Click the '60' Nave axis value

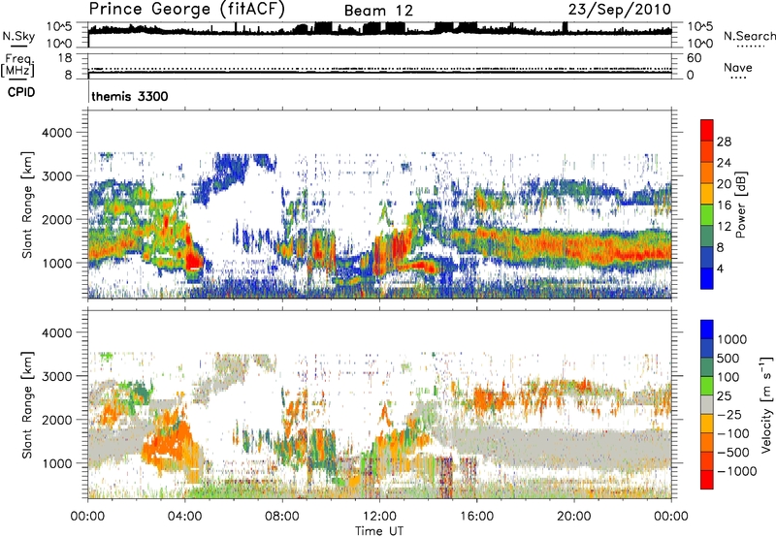[694, 58]
